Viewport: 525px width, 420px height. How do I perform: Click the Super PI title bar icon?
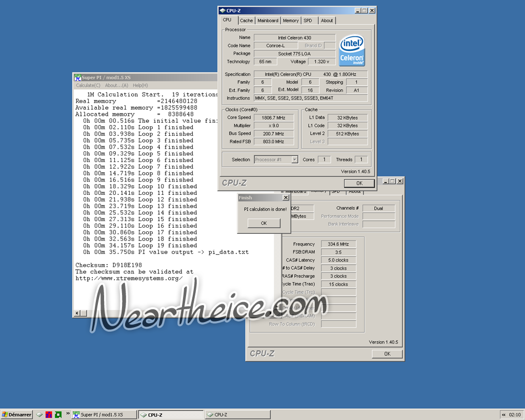(78, 77)
